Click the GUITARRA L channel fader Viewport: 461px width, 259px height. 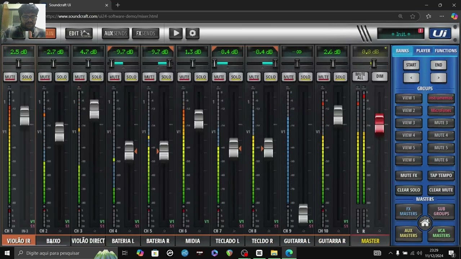coord(303,214)
